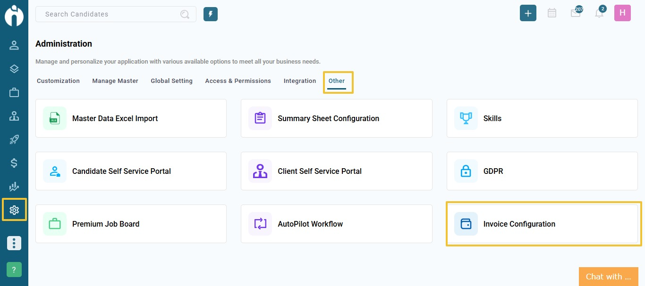
Task: View notifications via the bell icon
Action: tap(599, 13)
